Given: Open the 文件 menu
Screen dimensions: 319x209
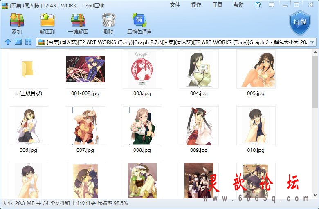Looking at the screenshot, I should (x=175, y=4).
